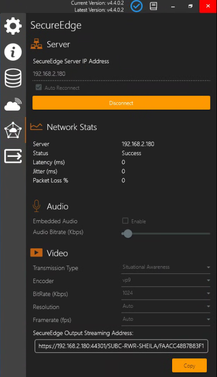
Task: Click the export arrow sidebar icon
Action: click(x=13, y=156)
